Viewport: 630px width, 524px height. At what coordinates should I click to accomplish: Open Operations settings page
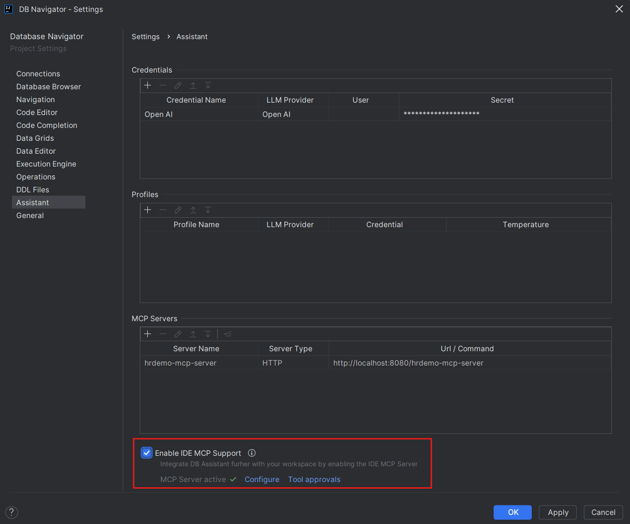pyautogui.click(x=36, y=177)
